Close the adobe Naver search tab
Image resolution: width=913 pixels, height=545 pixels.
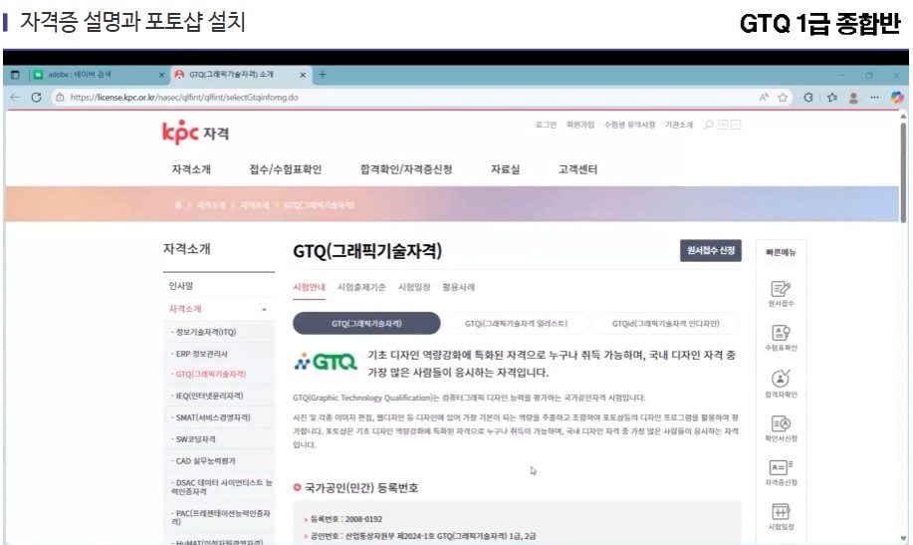(x=162, y=75)
